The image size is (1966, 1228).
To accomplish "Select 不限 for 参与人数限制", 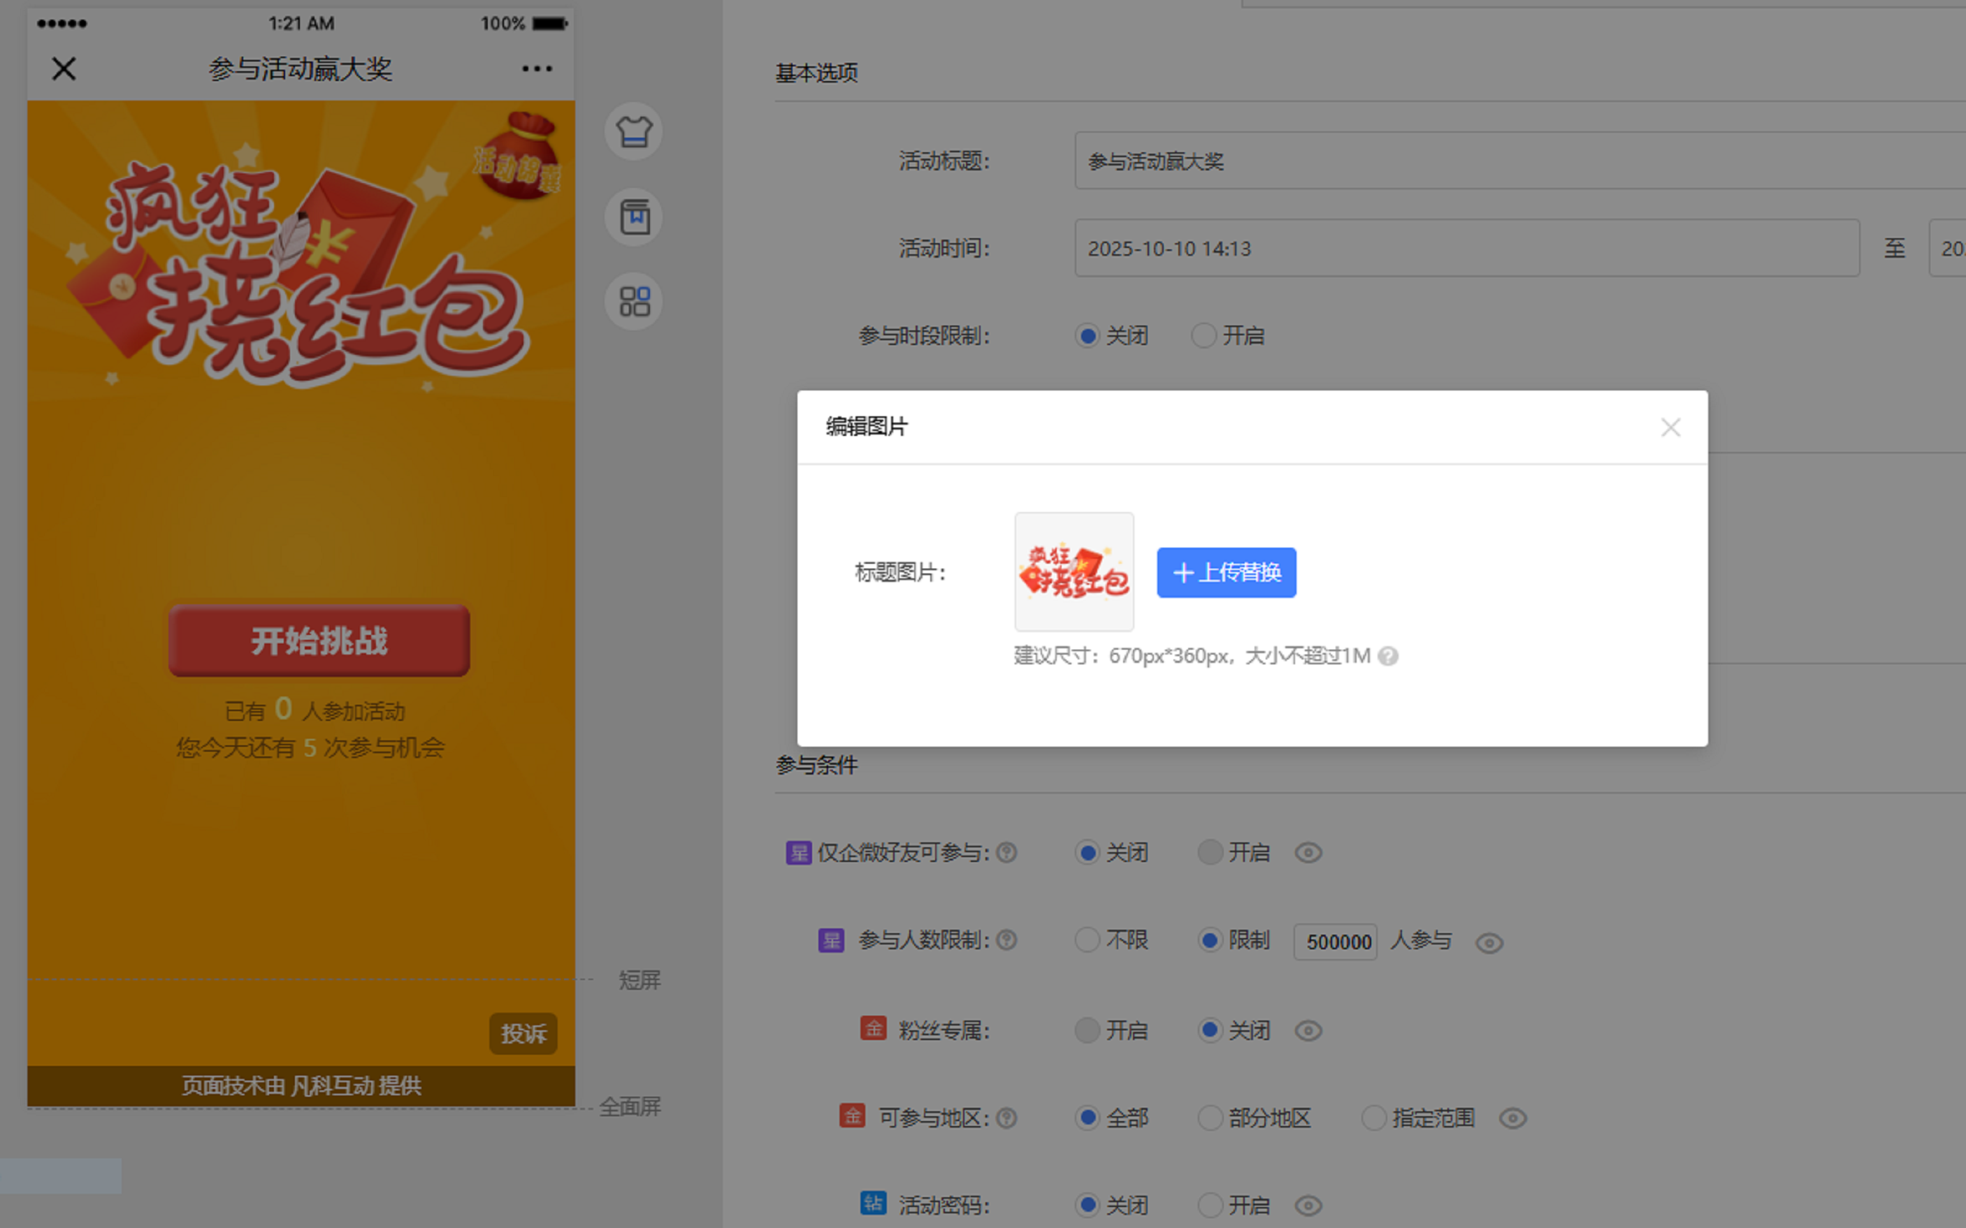I will [x=1087, y=940].
